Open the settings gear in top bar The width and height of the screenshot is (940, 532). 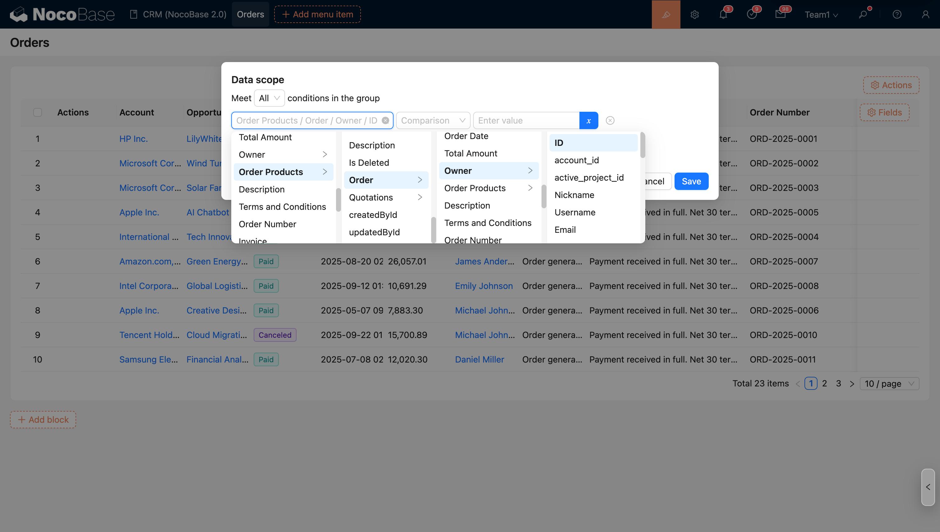pyautogui.click(x=694, y=14)
